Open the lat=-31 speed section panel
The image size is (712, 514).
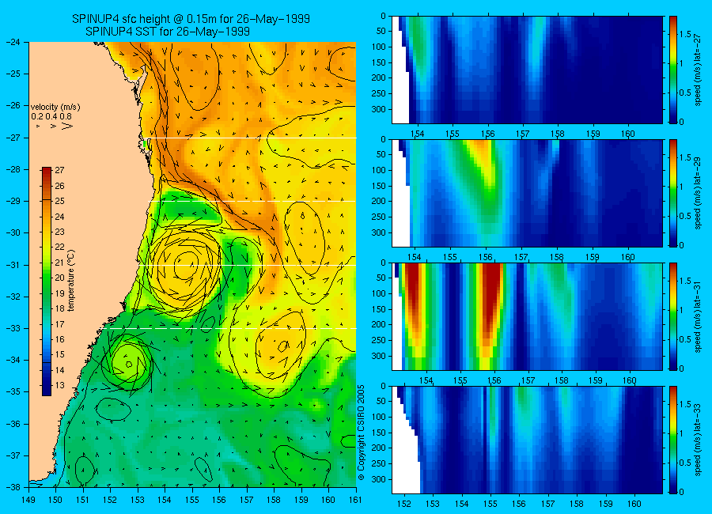point(527,316)
